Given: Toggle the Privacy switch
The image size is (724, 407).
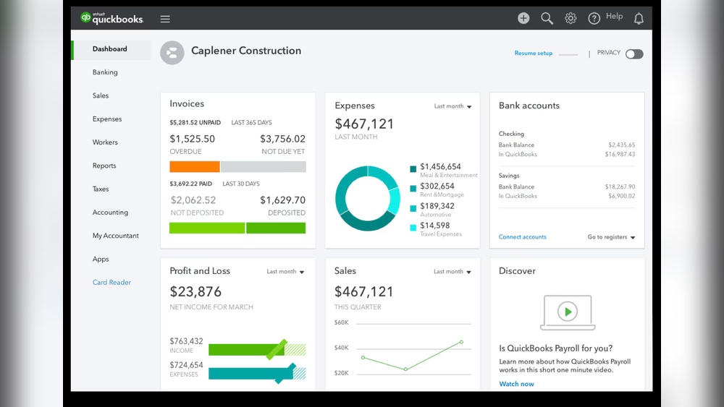Looking at the screenshot, I should click(634, 54).
